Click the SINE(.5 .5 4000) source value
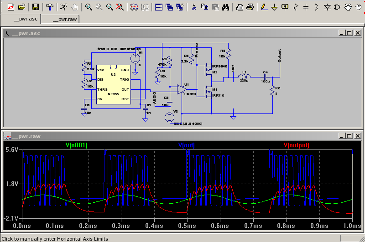The height and width of the screenshot is (242, 365). [x=188, y=124]
